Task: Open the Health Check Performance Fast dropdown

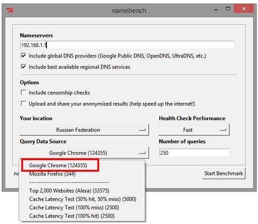Action: pyautogui.click(x=194, y=130)
